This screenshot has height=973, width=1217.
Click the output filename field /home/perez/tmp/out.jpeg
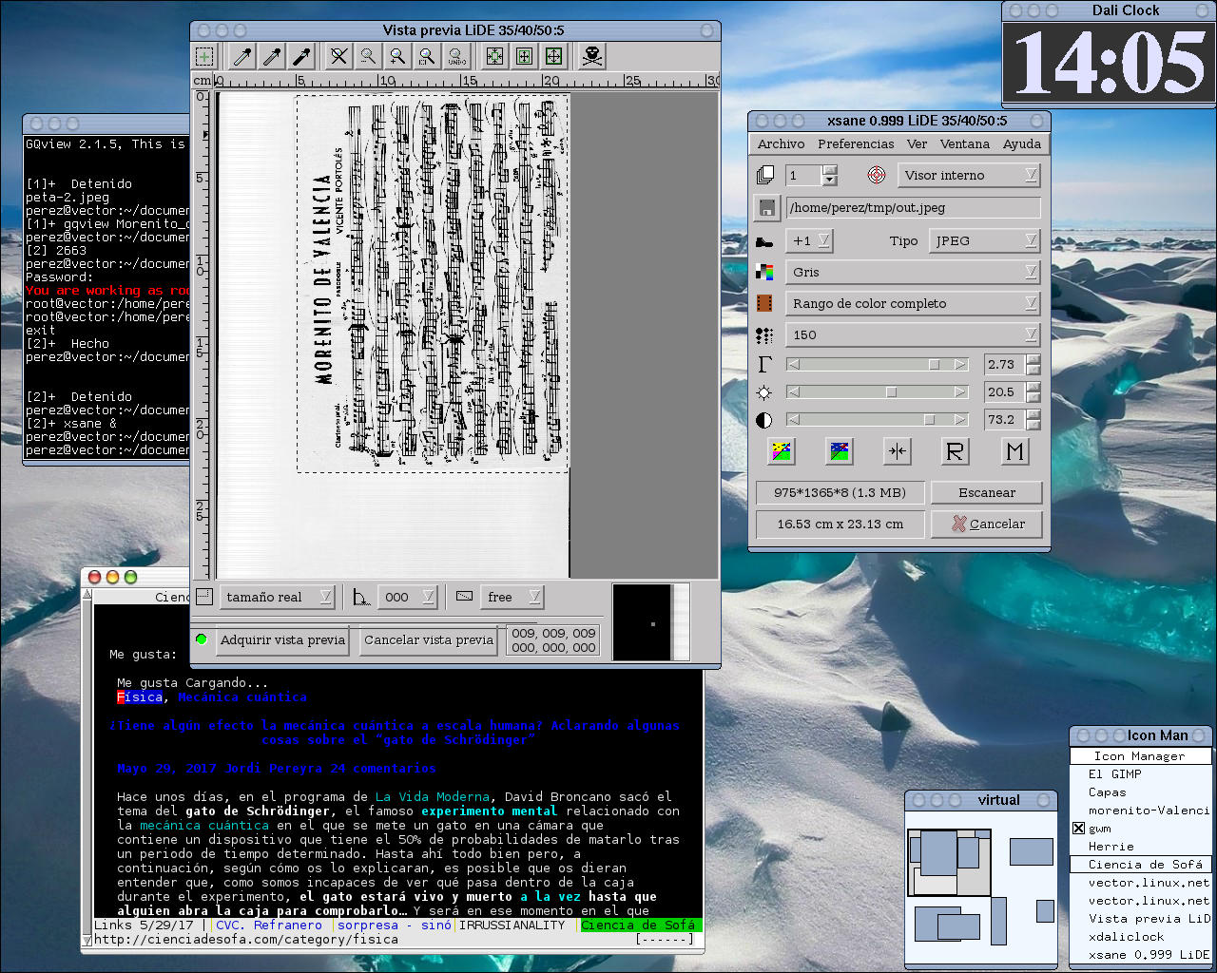913,207
